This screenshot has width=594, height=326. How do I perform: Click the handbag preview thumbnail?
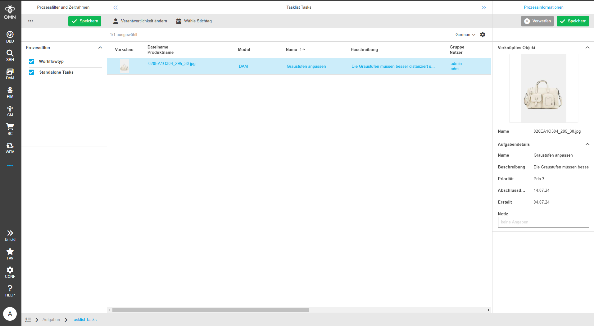pyautogui.click(x=543, y=88)
